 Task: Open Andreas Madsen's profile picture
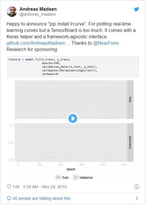click(12, 12)
